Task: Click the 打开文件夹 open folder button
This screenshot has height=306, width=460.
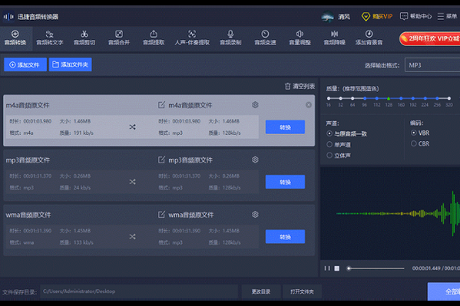Action: [x=302, y=291]
